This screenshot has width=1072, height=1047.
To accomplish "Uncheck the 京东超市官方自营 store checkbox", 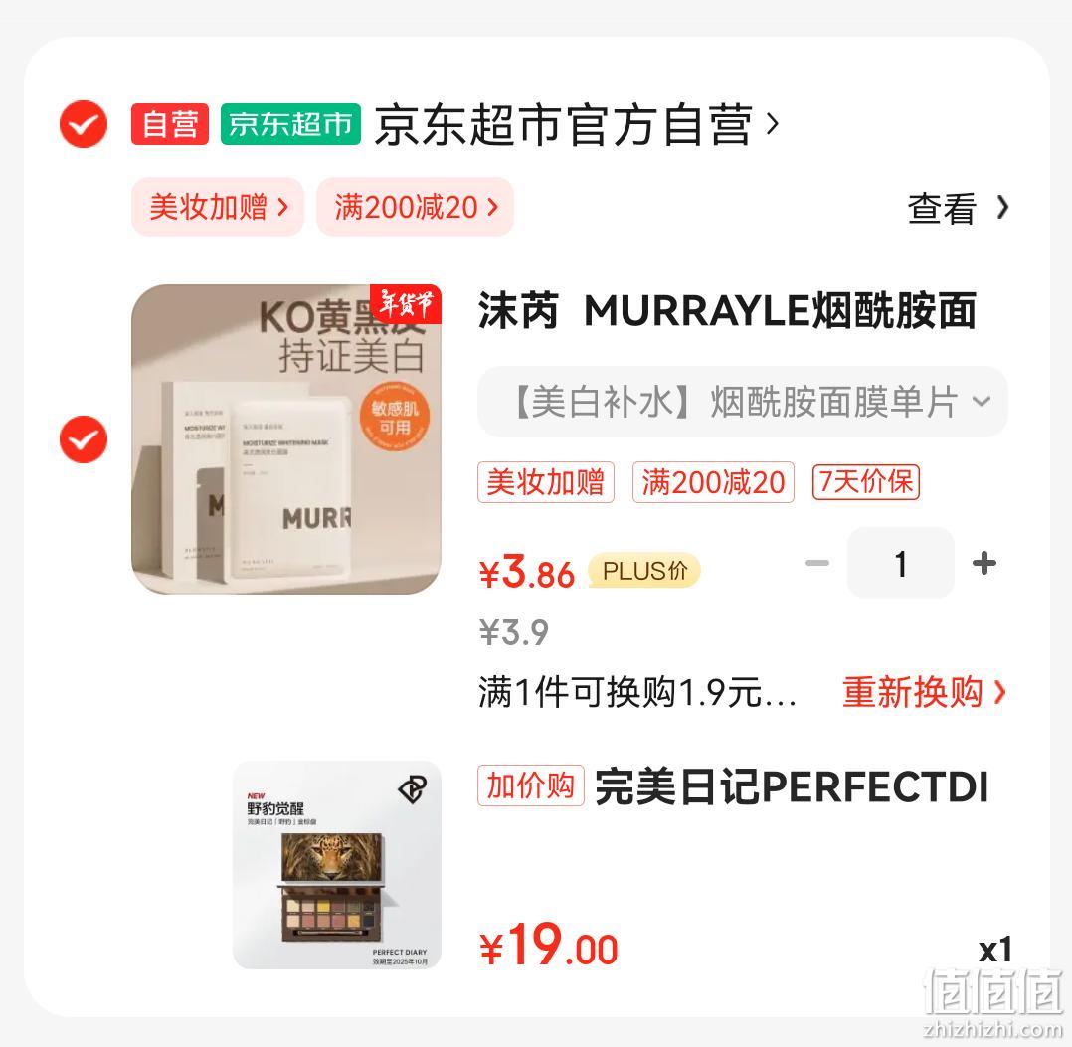I will tap(84, 124).
